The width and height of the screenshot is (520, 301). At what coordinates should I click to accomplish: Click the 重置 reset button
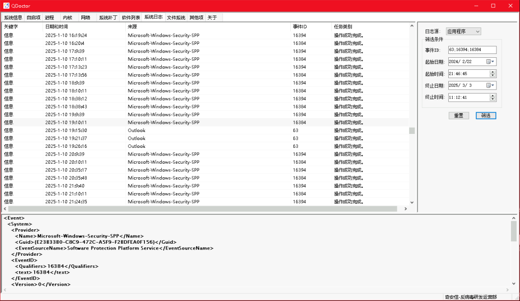[459, 116]
